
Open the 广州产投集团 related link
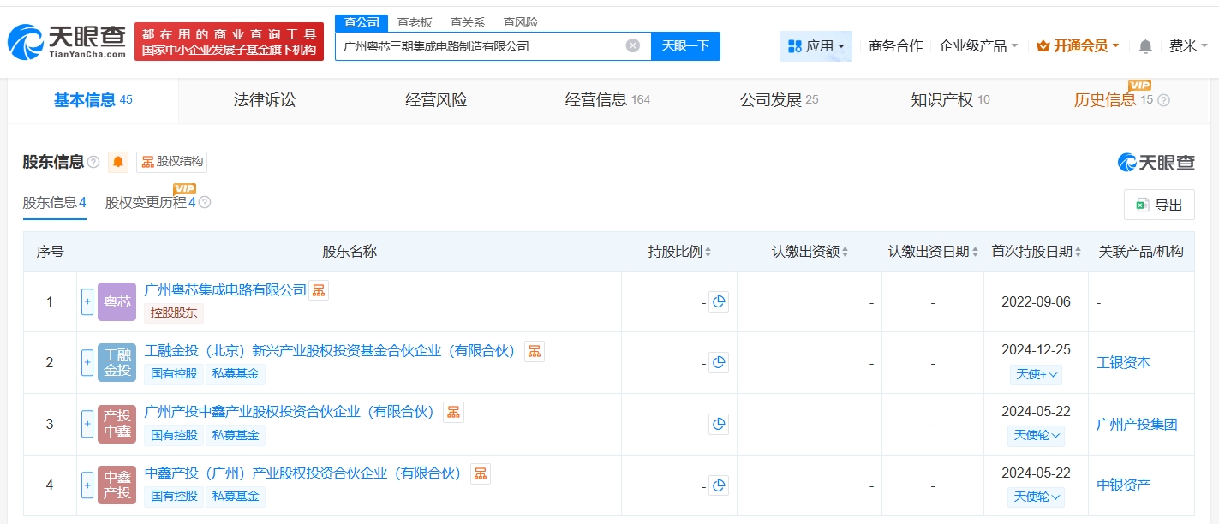click(x=1137, y=425)
